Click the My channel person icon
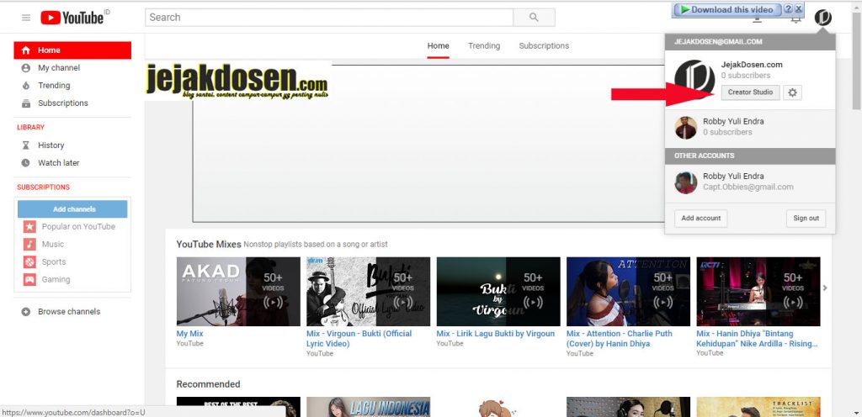 [26, 68]
